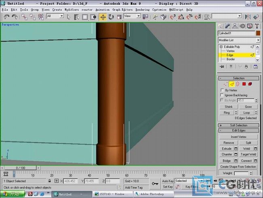Toggle the Spinner Snap icon
This screenshot has height=198, width=263.
tap(198, 17)
